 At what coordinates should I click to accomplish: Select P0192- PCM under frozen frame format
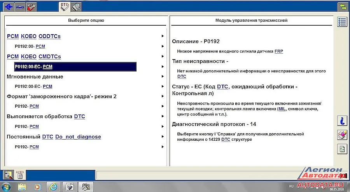27,106
